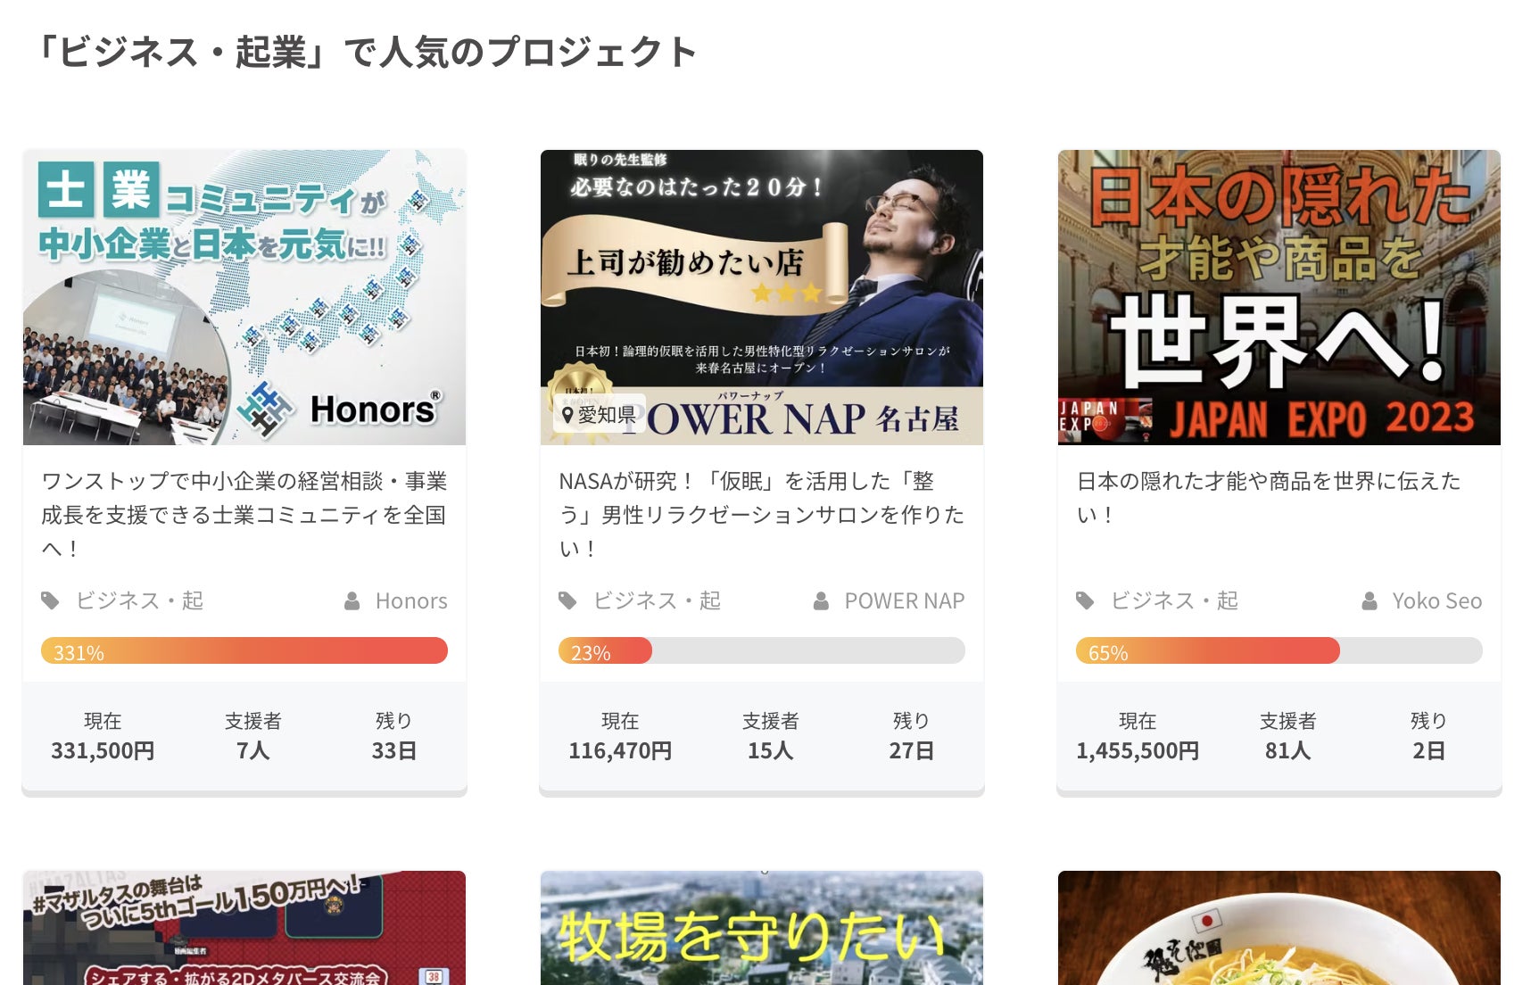Image resolution: width=1531 pixels, height=985 pixels.
Task: Open the JAPAN EXPO 2023 project image
Action: (1279, 297)
